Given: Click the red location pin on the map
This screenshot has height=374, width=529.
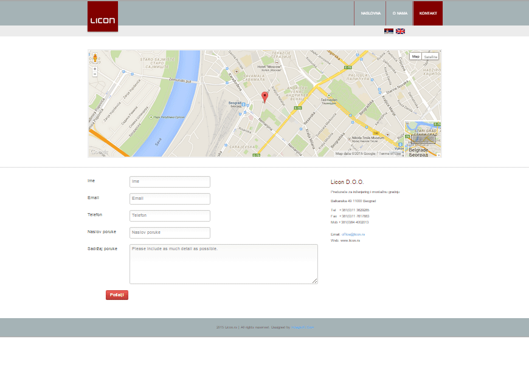Looking at the screenshot, I should pos(264,97).
